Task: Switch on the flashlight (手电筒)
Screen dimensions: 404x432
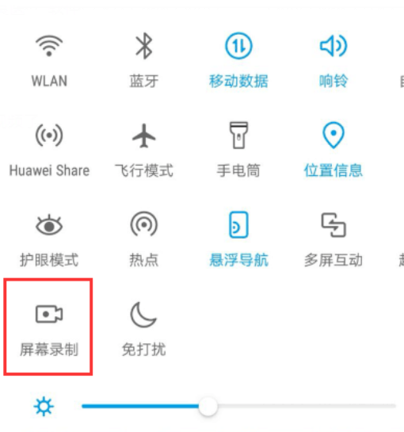Action: (238, 136)
